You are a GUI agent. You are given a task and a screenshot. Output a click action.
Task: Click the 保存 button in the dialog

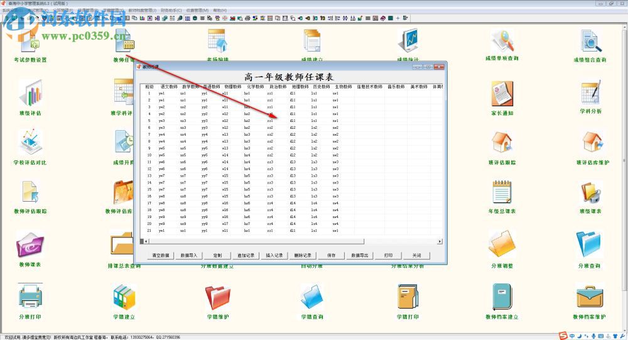click(331, 255)
